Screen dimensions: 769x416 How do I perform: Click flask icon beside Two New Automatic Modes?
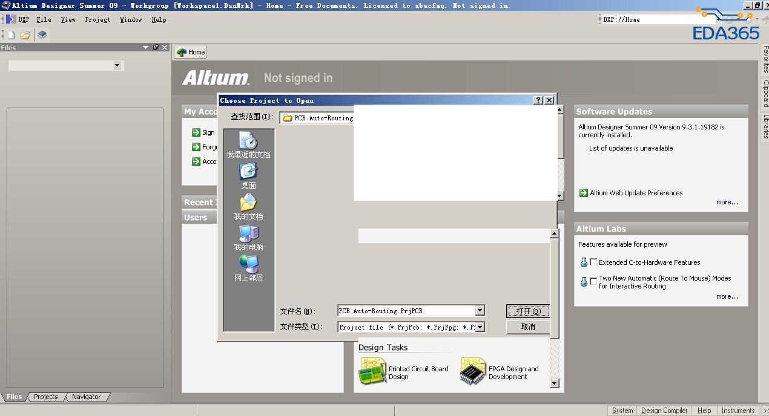click(x=584, y=282)
